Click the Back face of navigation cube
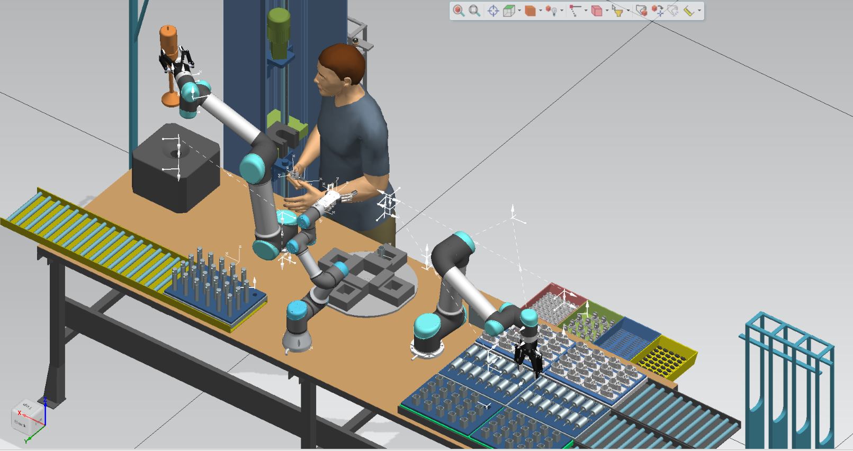Image resolution: width=853 pixels, height=451 pixels. pyautogui.click(x=20, y=423)
